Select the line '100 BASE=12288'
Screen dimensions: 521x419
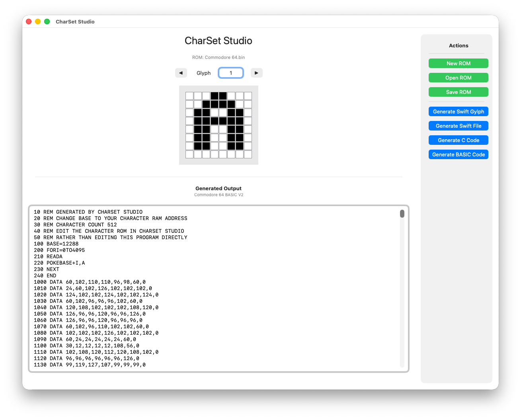click(56, 244)
